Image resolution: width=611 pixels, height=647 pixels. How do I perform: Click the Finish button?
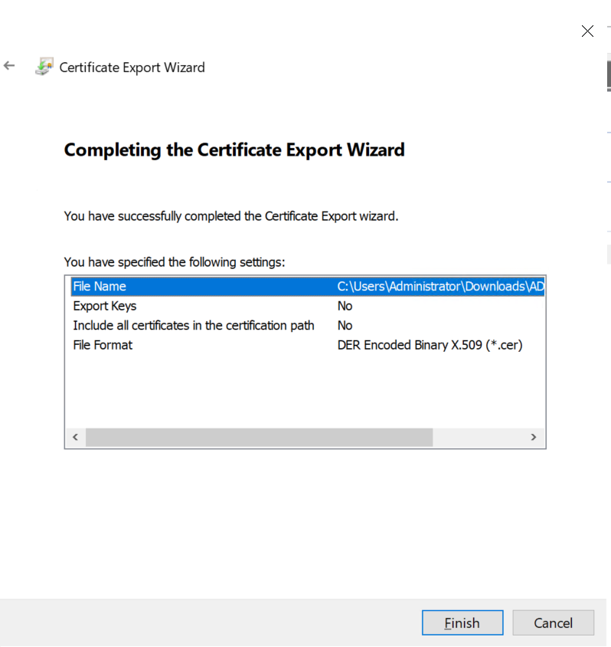[x=462, y=622]
